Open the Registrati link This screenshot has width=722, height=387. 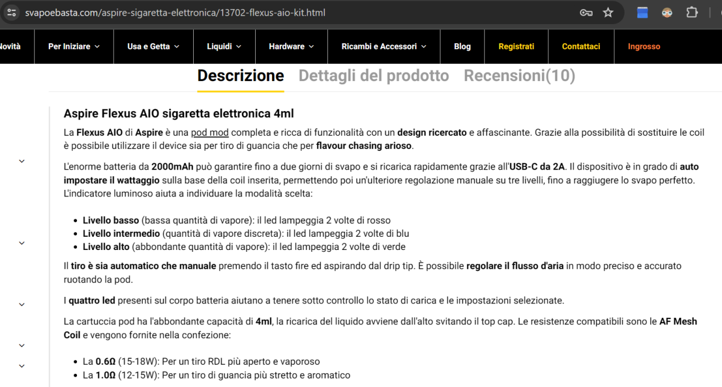tap(516, 46)
